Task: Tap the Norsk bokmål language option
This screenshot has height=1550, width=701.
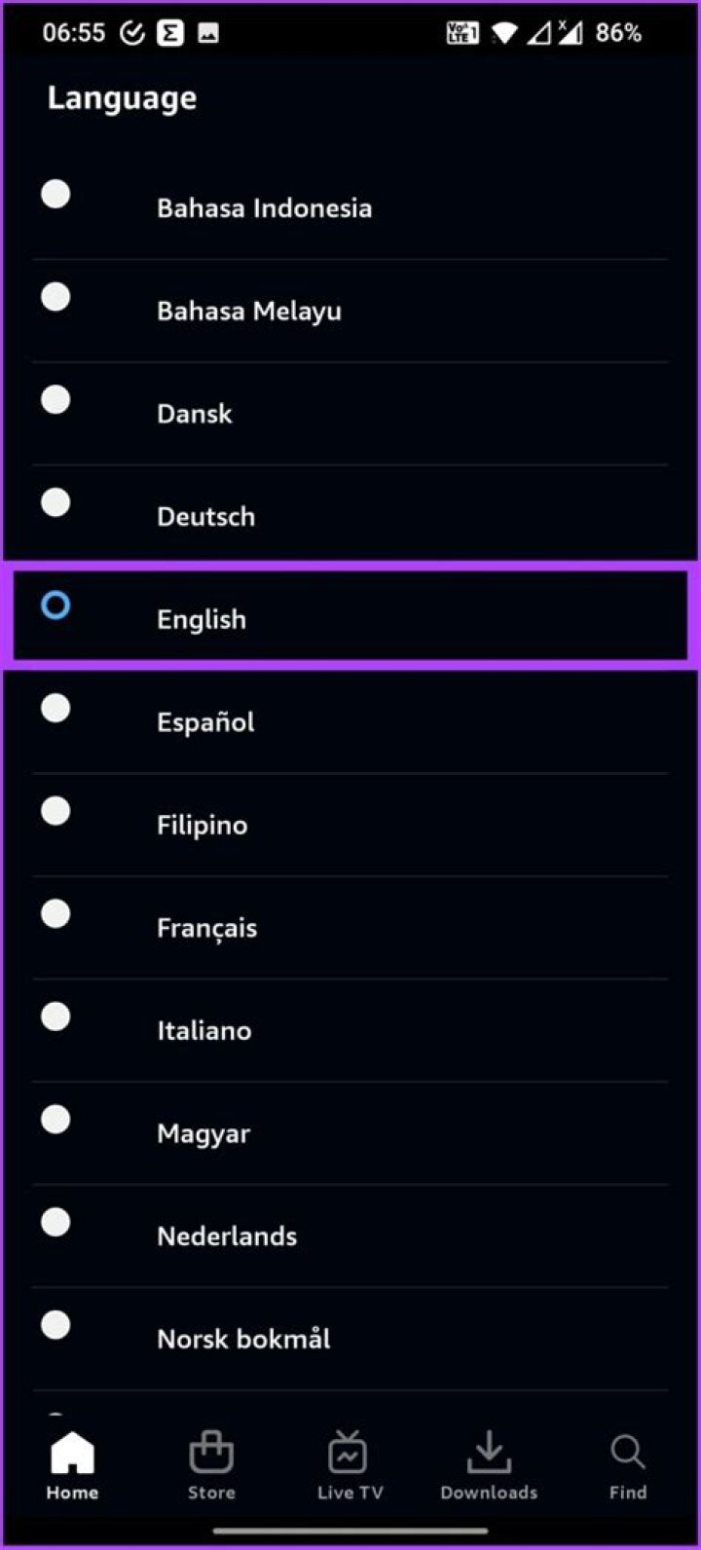Action: coord(243,1339)
